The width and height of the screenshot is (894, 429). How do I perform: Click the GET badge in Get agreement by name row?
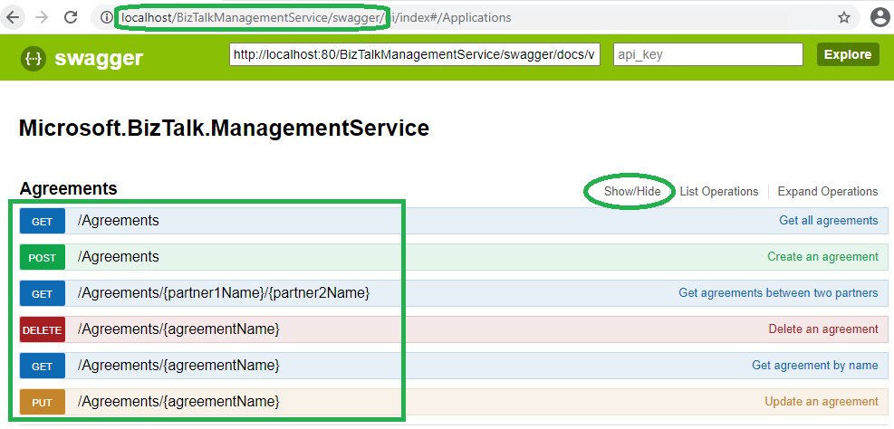(x=43, y=367)
